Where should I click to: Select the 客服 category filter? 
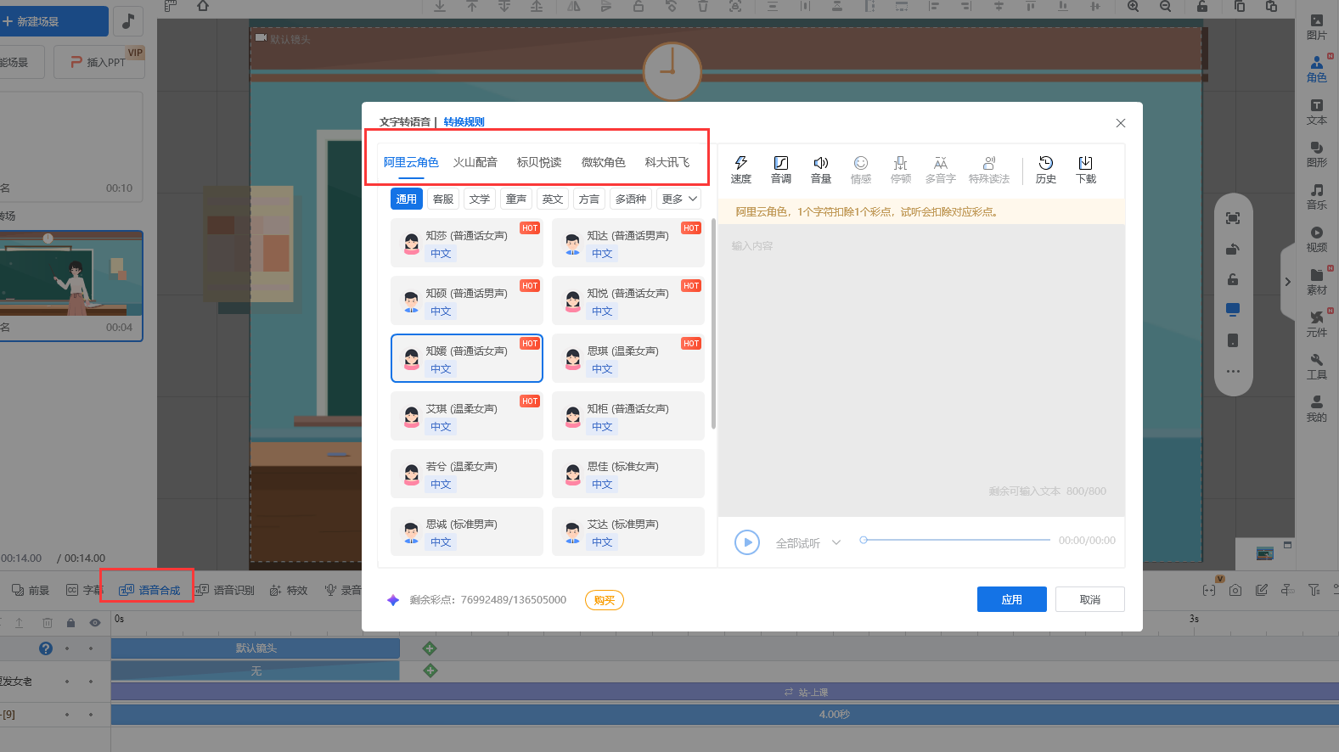[x=443, y=199]
